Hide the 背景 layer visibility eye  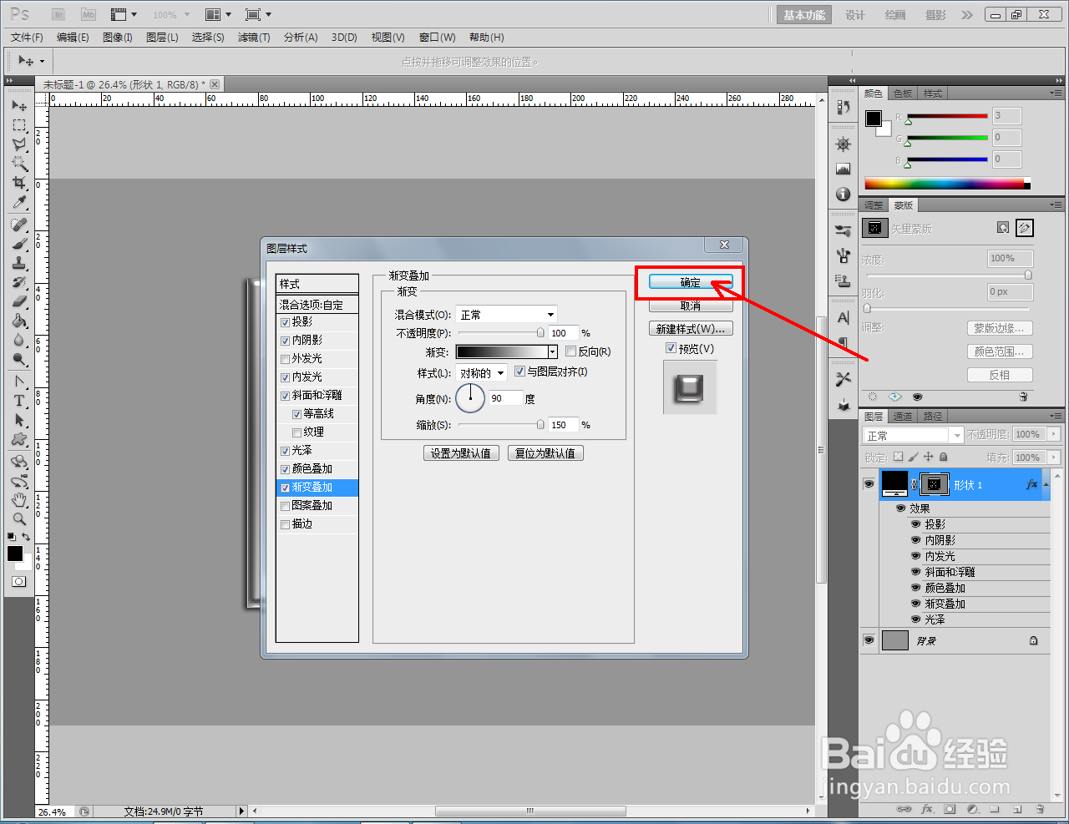pyautogui.click(x=869, y=640)
